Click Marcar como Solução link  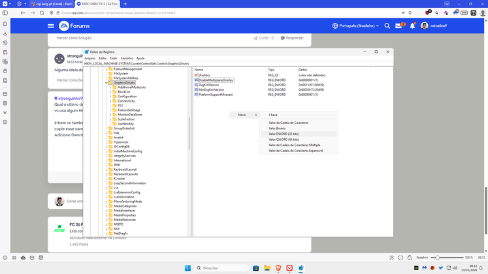74,38
